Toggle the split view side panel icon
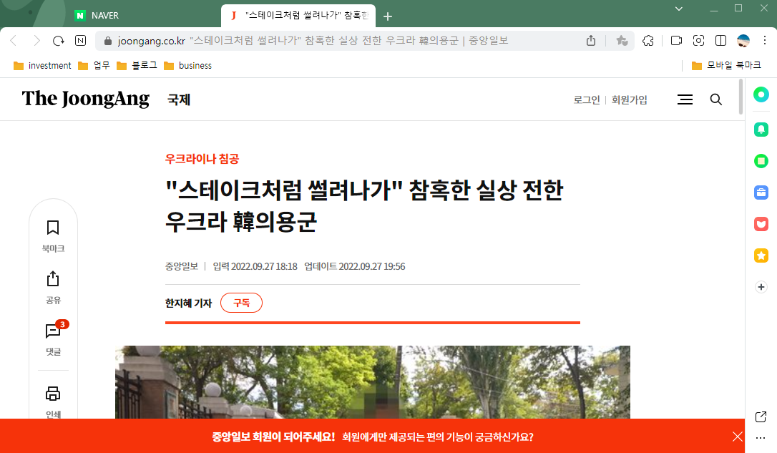 (x=721, y=41)
